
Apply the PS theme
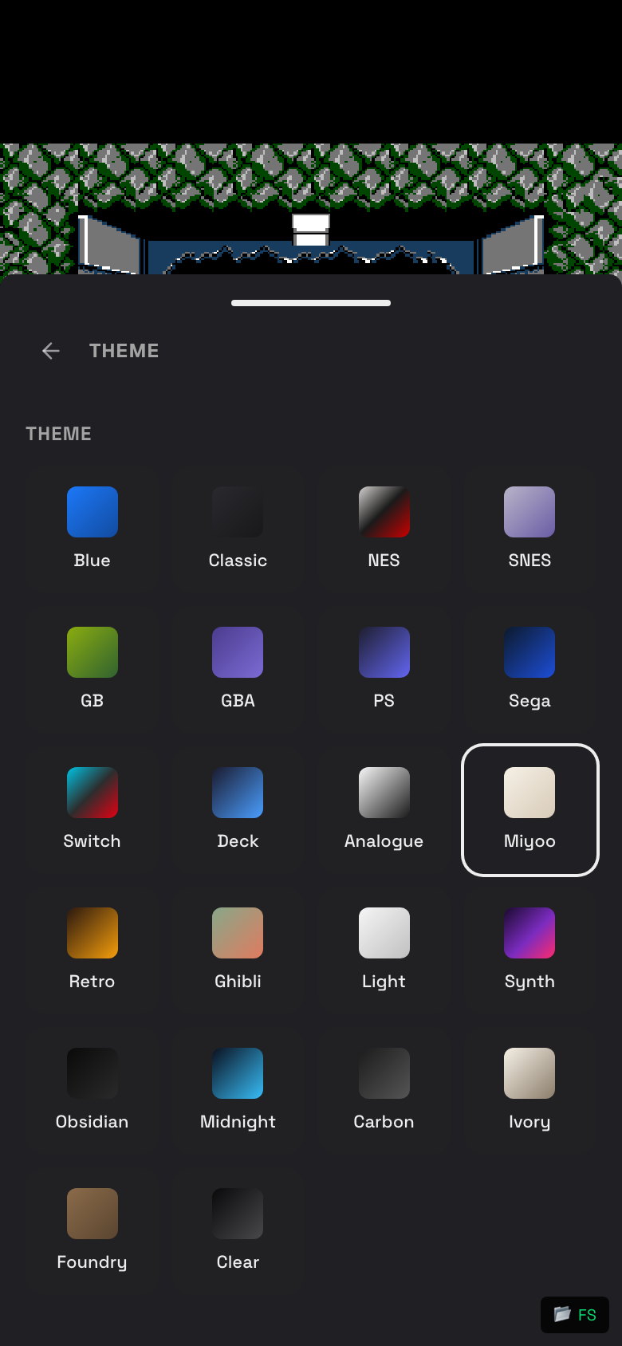[x=384, y=669]
